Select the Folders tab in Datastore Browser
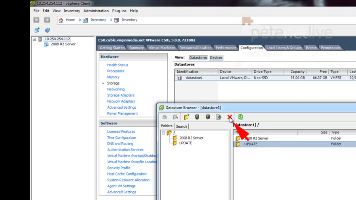Viewport: 356px width, 200px height. [167, 126]
